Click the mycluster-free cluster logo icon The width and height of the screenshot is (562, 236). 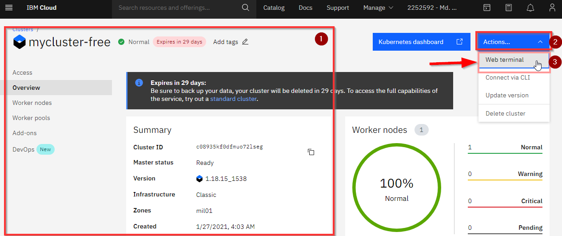click(20, 42)
